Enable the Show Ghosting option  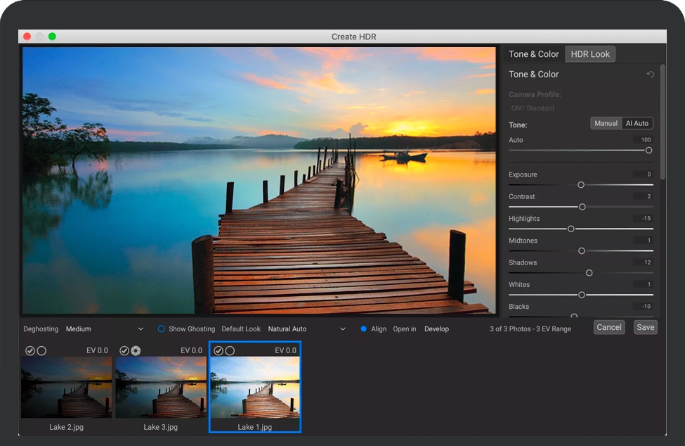pyautogui.click(x=162, y=329)
